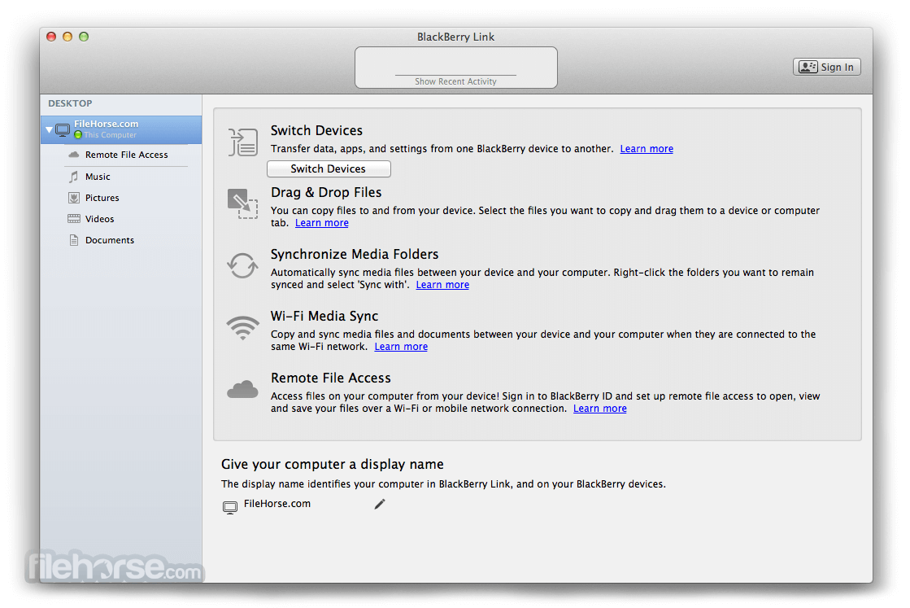Click the FileHorse.com display name field
This screenshot has width=910, height=608.
coord(277,504)
